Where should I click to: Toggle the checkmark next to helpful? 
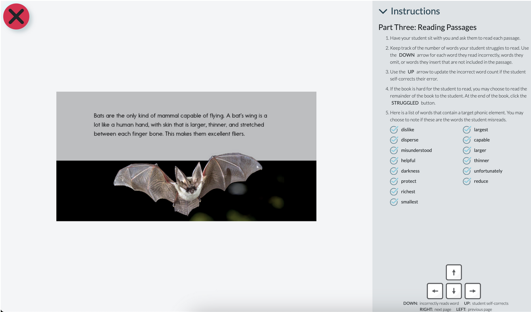(394, 160)
